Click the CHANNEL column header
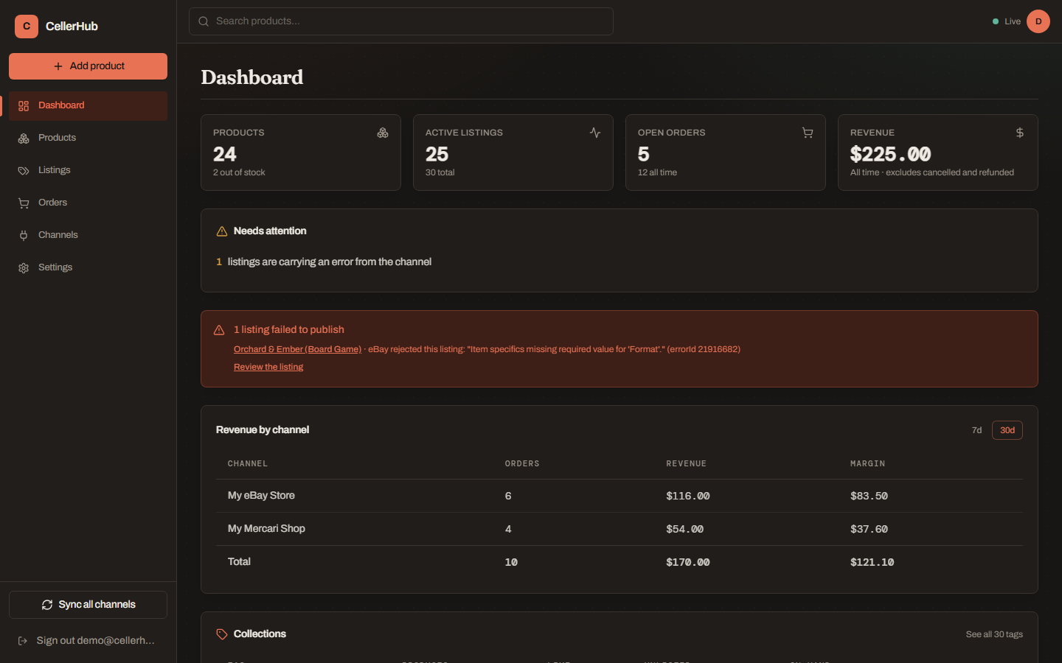Screen dimensions: 1062x663 (248, 464)
